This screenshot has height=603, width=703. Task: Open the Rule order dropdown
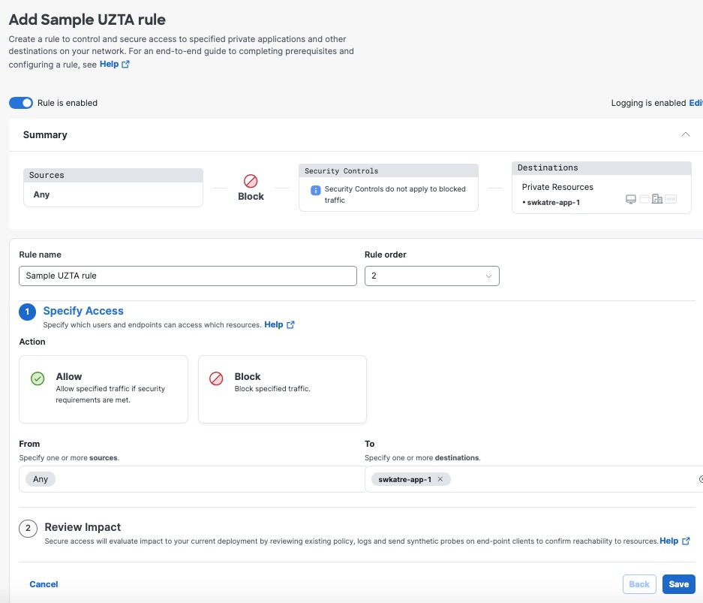(x=431, y=276)
